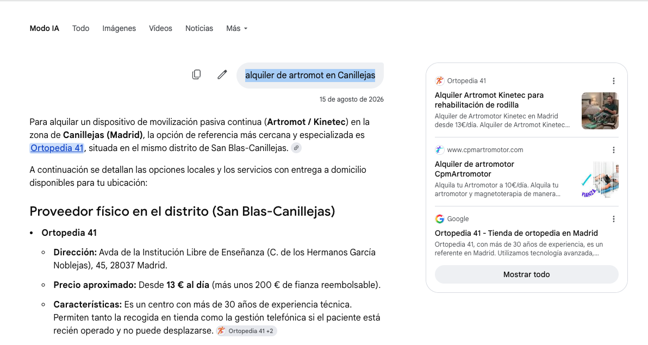Click the Ortopedia 41 favicon in sources panel
The height and width of the screenshot is (345, 648).
pos(439,80)
